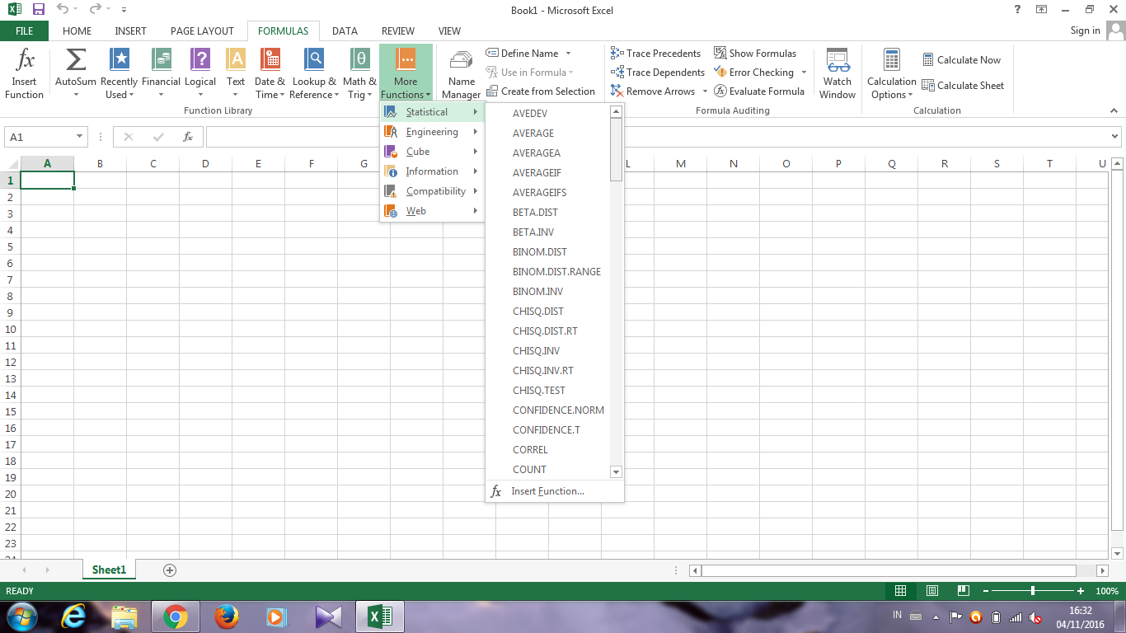Viewport: 1126px width, 633px height.
Task: Click Trace Dependents
Action: click(658, 73)
